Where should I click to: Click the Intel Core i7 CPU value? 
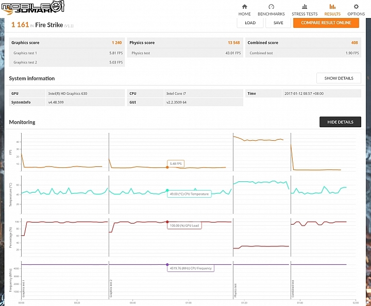[x=176, y=93]
